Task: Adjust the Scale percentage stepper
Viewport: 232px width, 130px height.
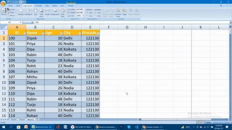Action: pyautogui.click(x=83, y=16)
